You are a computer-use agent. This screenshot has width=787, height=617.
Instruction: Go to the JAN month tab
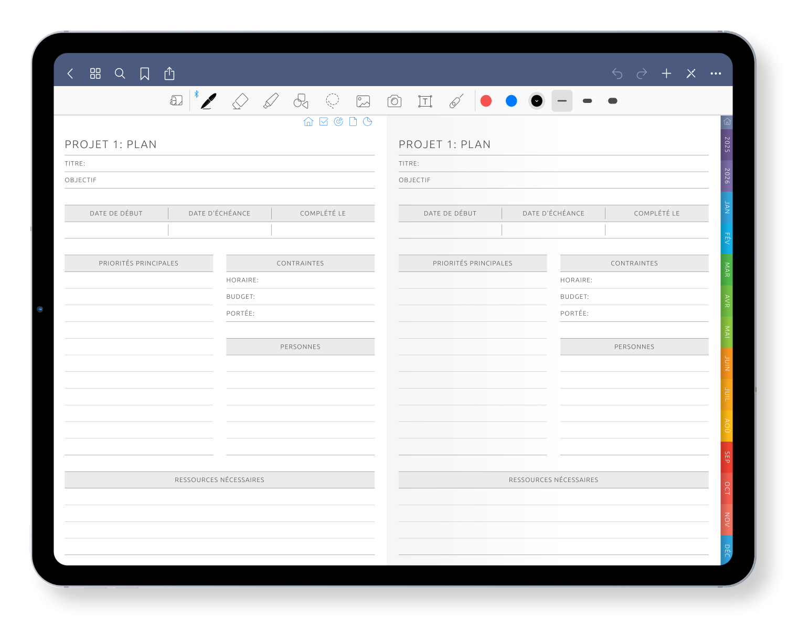coord(727,207)
